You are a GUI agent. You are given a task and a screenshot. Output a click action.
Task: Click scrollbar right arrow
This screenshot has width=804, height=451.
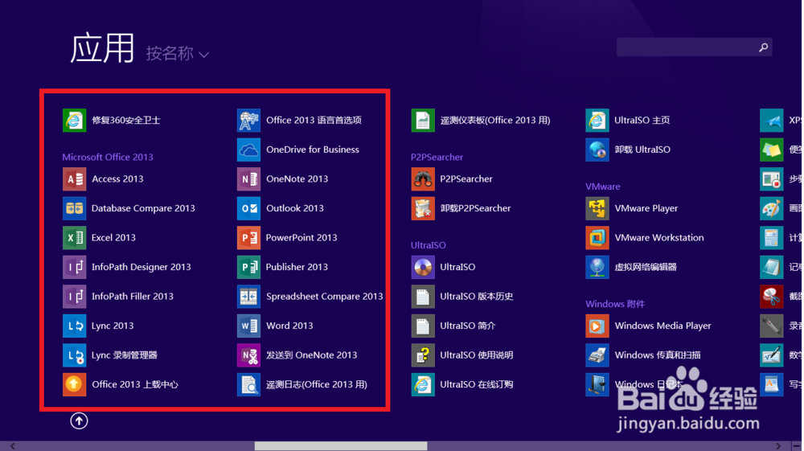pos(778,446)
